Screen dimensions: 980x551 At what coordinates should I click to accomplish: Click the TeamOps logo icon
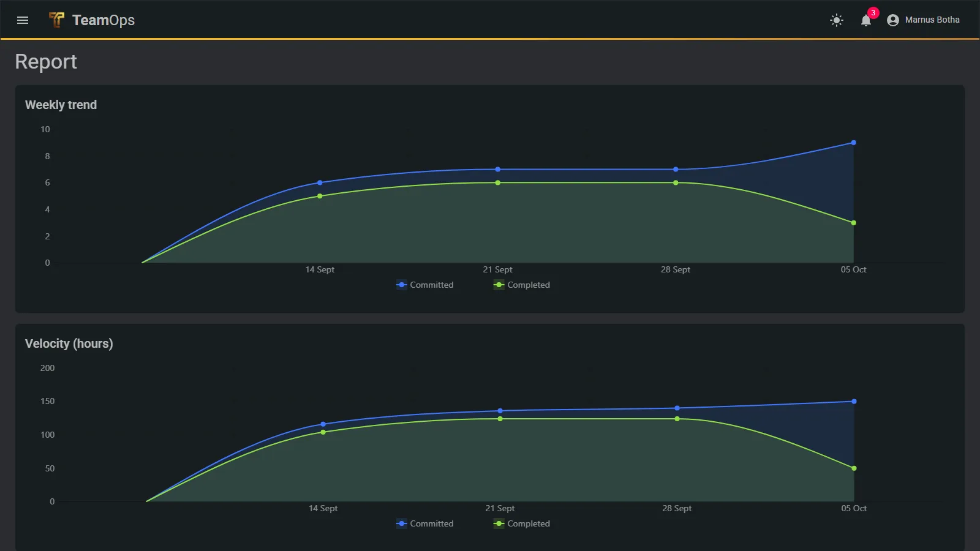coord(56,20)
